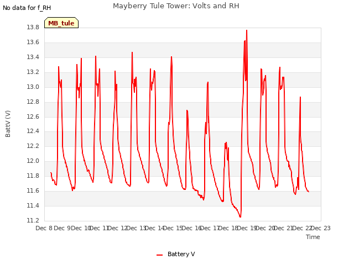Image resolution: width=354 pixels, height=265 pixels.
Task: Click the 13.0 y-axis tick label
Action: tap(33, 87)
